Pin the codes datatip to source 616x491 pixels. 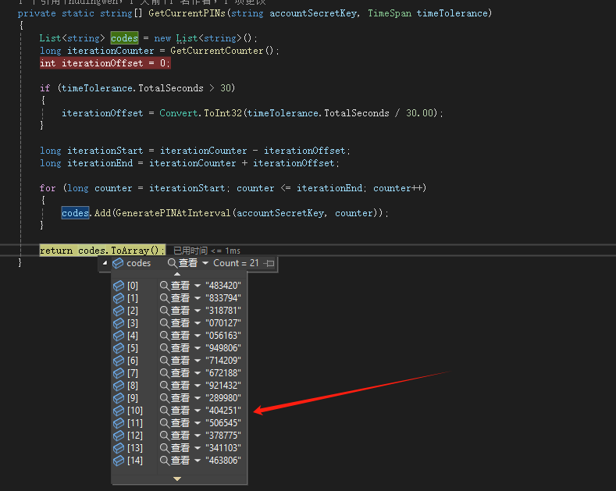[269, 264]
